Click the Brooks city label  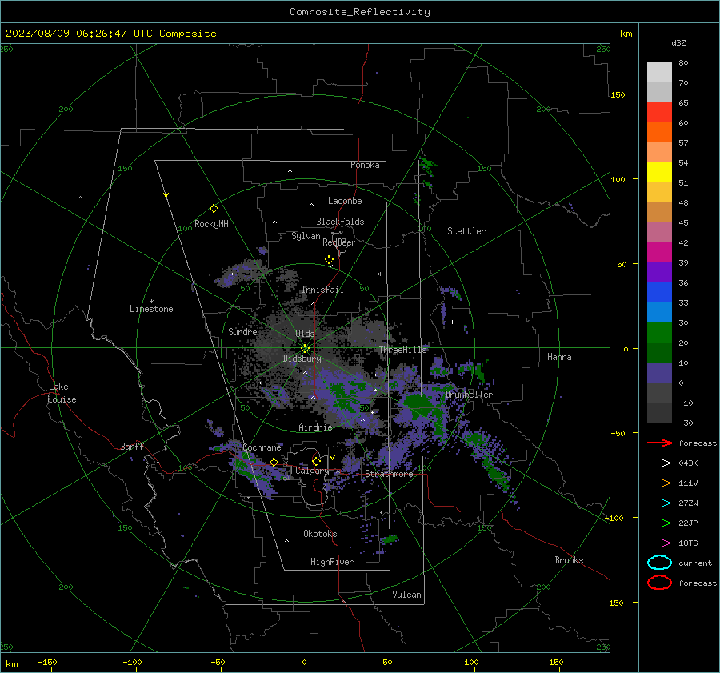coord(569,560)
